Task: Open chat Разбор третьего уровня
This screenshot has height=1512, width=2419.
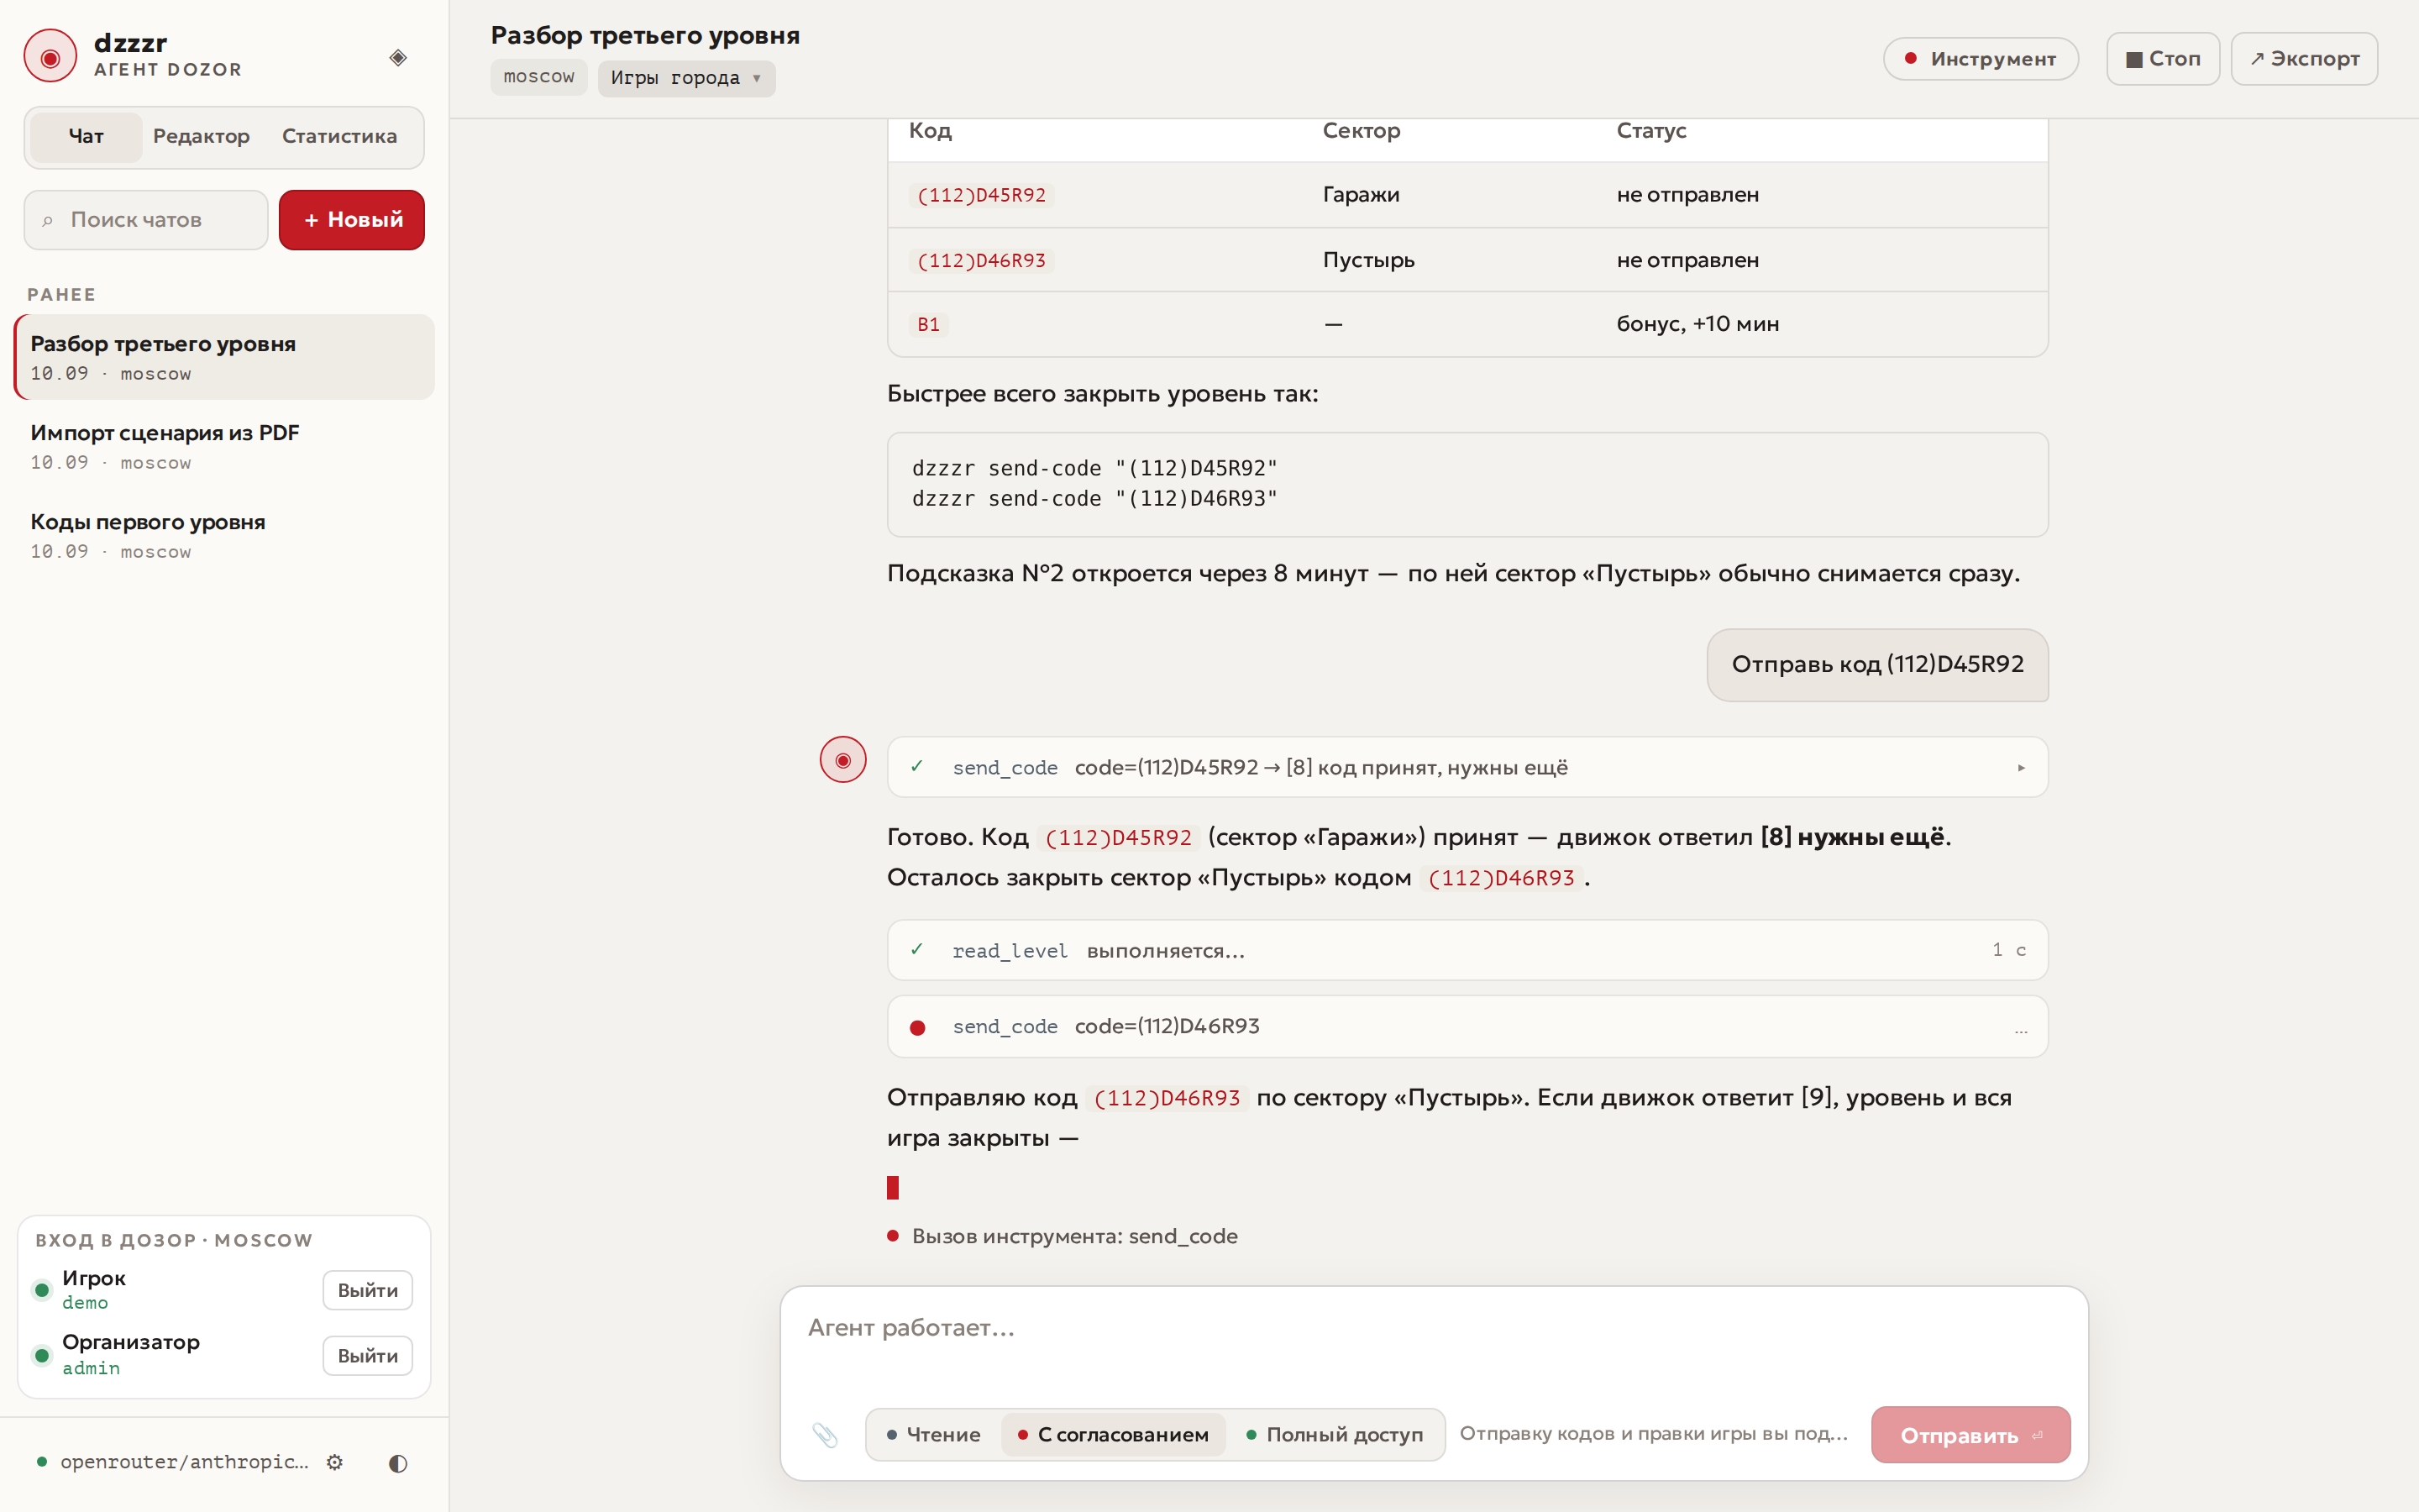Action: (x=225, y=357)
